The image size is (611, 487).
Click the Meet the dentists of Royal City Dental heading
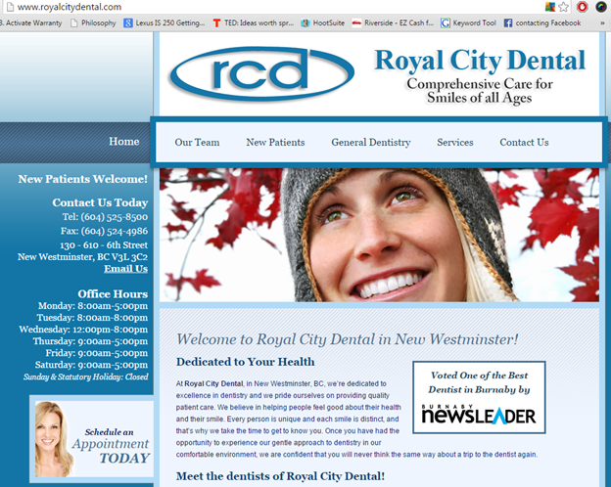click(280, 476)
